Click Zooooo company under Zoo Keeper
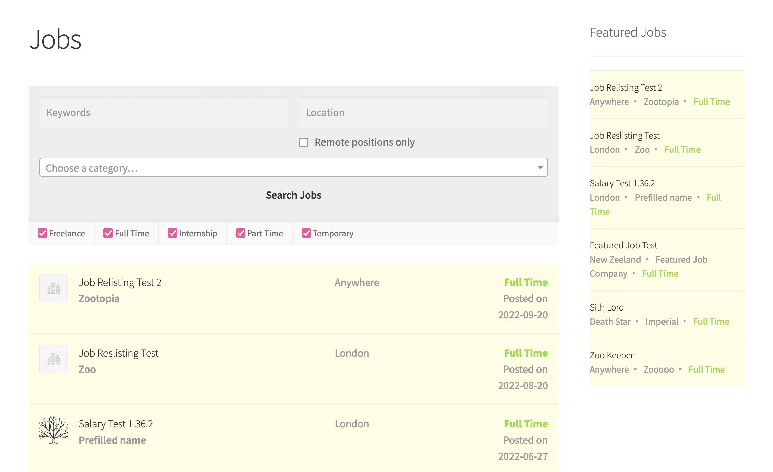Screen dimensions: 773x472 click(658, 370)
